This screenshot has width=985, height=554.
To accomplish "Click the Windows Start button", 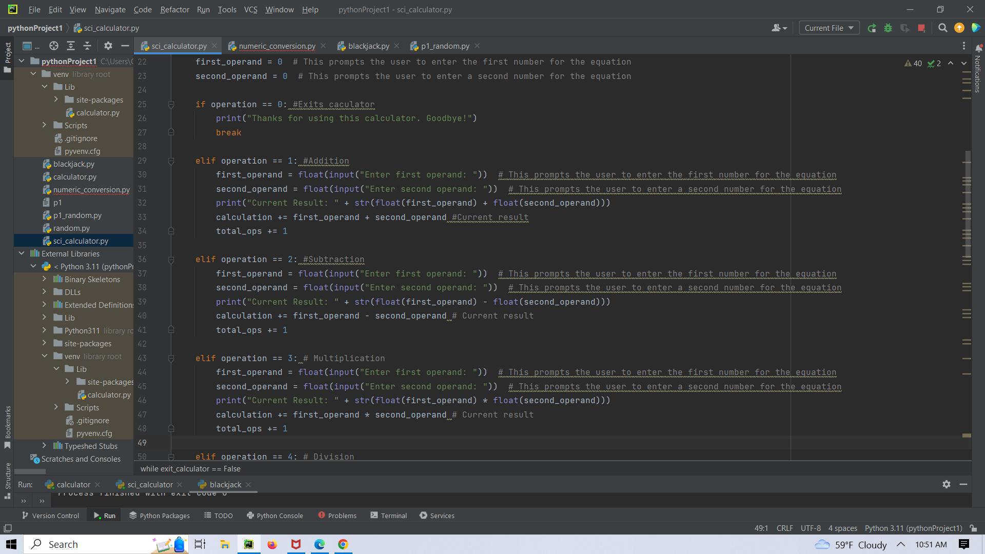I will (11, 544).
